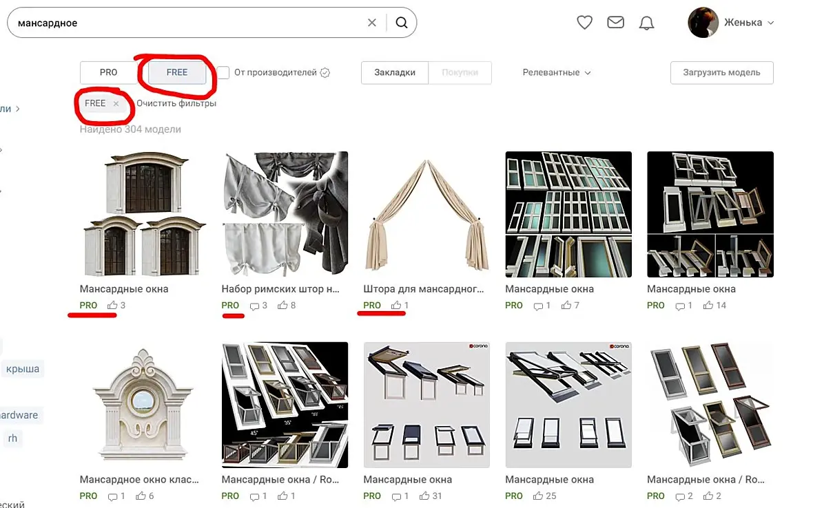Click the like icon showing 31
813x508 pixels.
[424, 496]
